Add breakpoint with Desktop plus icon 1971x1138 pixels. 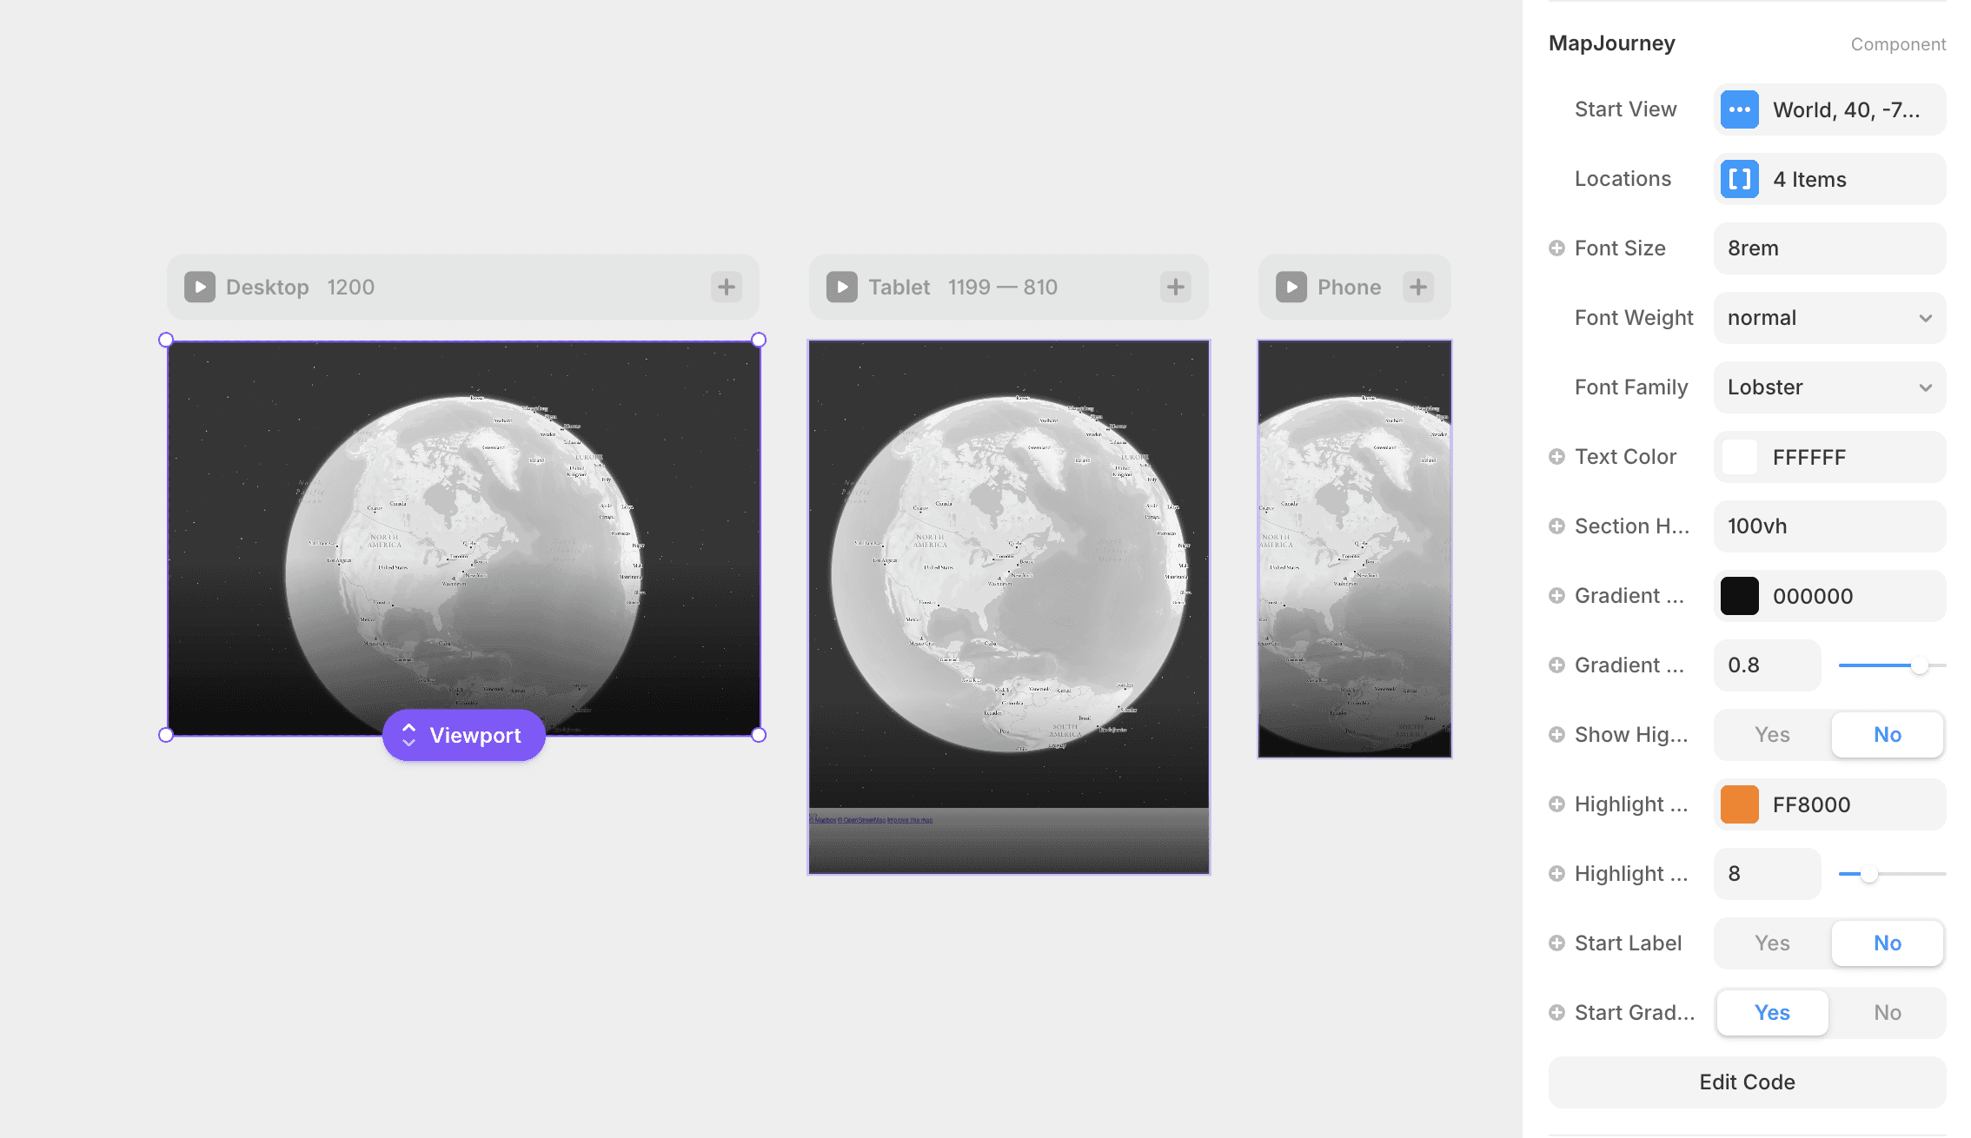(x=727, y=288)
